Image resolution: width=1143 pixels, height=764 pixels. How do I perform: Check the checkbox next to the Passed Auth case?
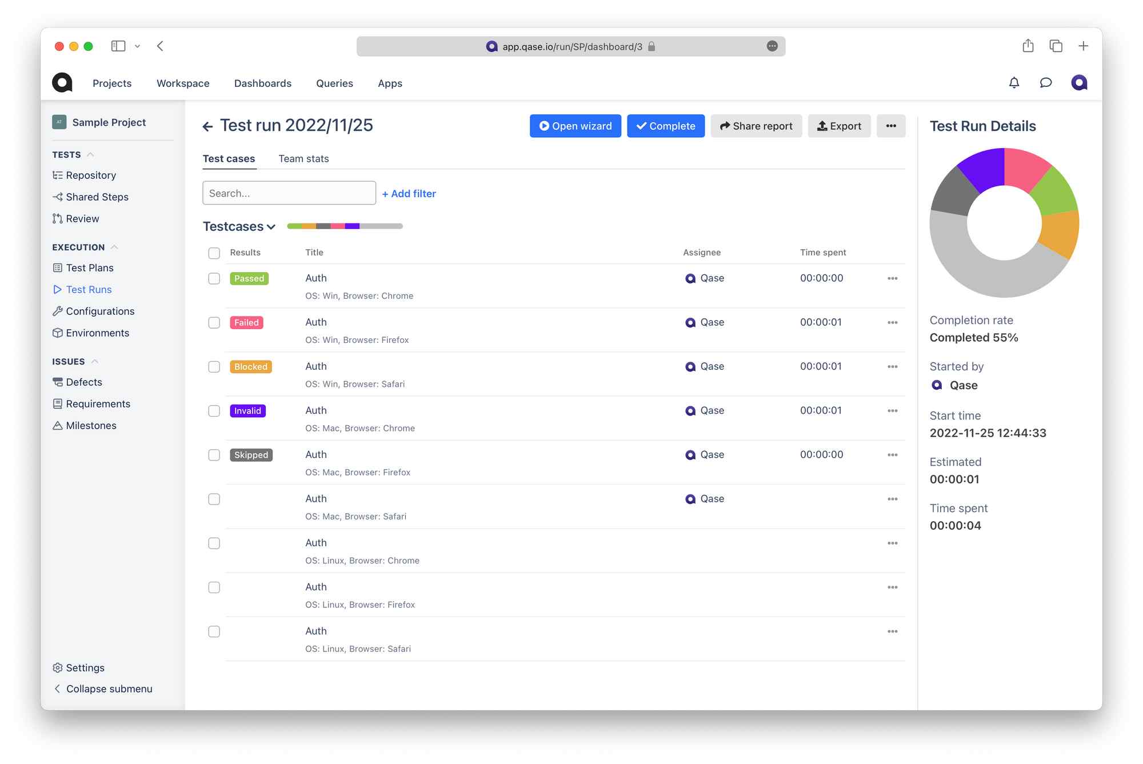(214, 278)
